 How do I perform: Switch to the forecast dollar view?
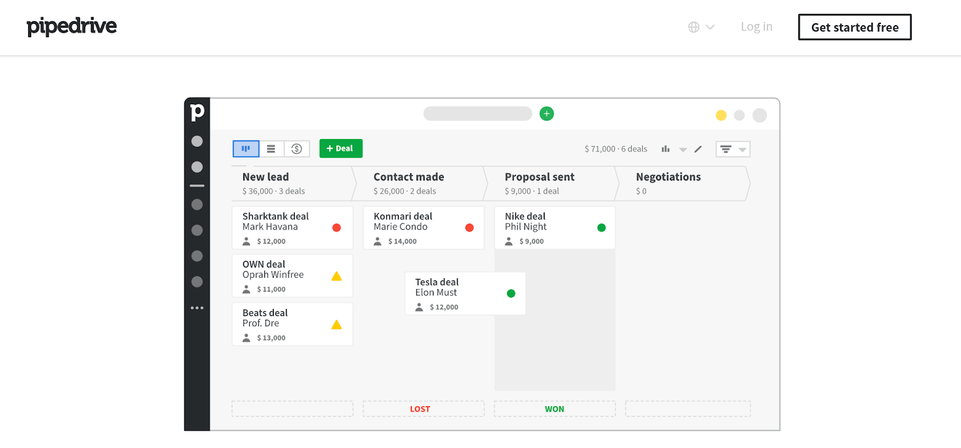[297, 149]
